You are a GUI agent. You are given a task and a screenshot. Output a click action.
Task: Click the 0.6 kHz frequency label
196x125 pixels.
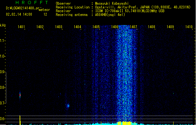(x=2, y=119)
